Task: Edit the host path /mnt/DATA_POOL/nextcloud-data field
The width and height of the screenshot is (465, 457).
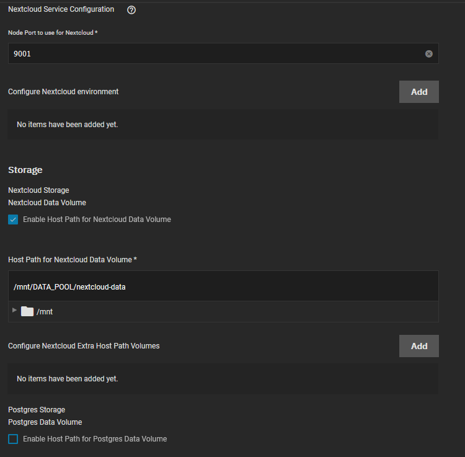Action: [223, 286]
